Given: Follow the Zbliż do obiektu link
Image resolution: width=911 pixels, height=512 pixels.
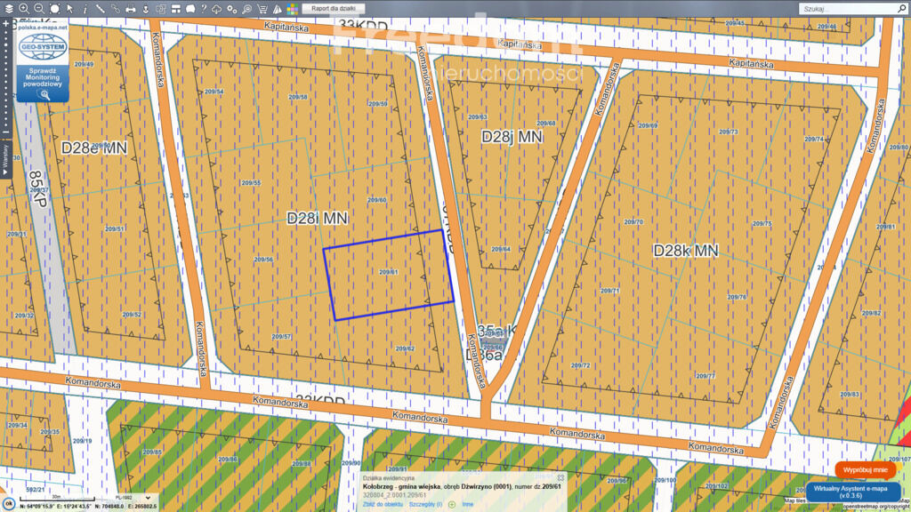Looking at the screenshot, I should coord(383,504).
